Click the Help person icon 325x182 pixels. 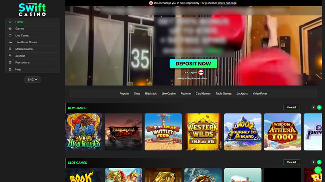(x=10, y=69)
